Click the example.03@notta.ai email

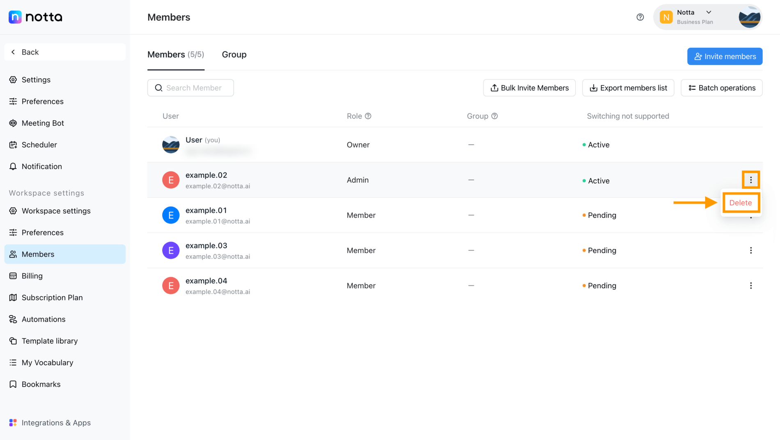[x=218, y=257]
